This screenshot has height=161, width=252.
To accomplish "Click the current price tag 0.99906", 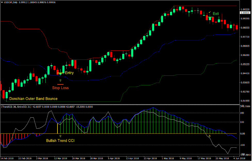I will [245, 13].
